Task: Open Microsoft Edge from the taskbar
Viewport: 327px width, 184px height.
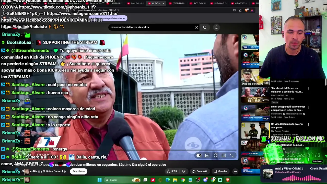Action: [x=168, y=180]
